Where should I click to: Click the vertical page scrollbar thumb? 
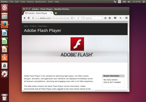pos(128,40)
